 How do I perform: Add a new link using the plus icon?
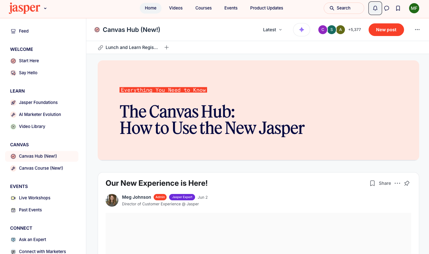[167, 47]
